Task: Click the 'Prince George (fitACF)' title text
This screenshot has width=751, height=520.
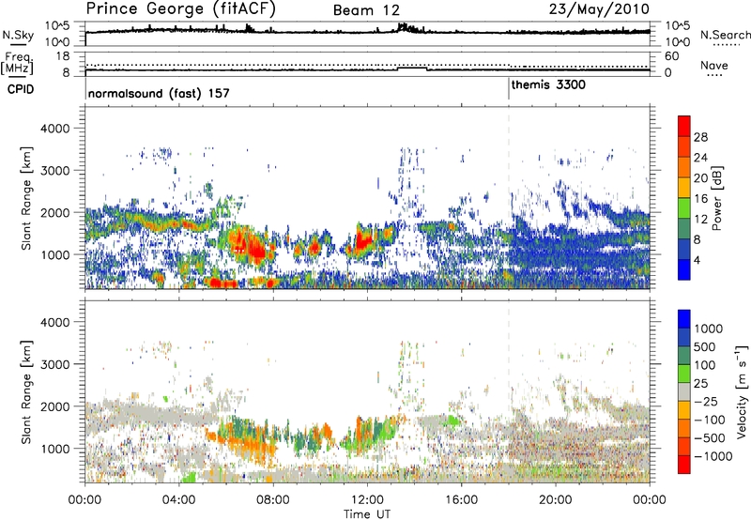Action: click(181, 9)
